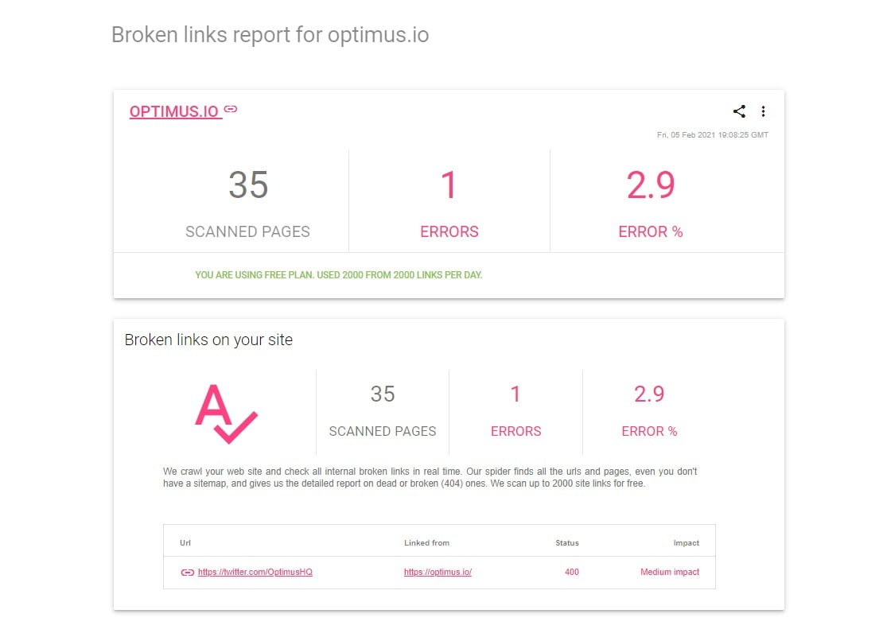883x637 pixels.
Task: Click the Impact column header
Action: coord(686,542)
